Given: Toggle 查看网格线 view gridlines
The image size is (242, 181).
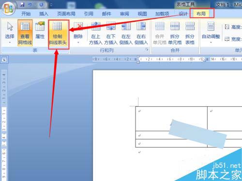Looking at the screenshot, I should tap(25, 33).
